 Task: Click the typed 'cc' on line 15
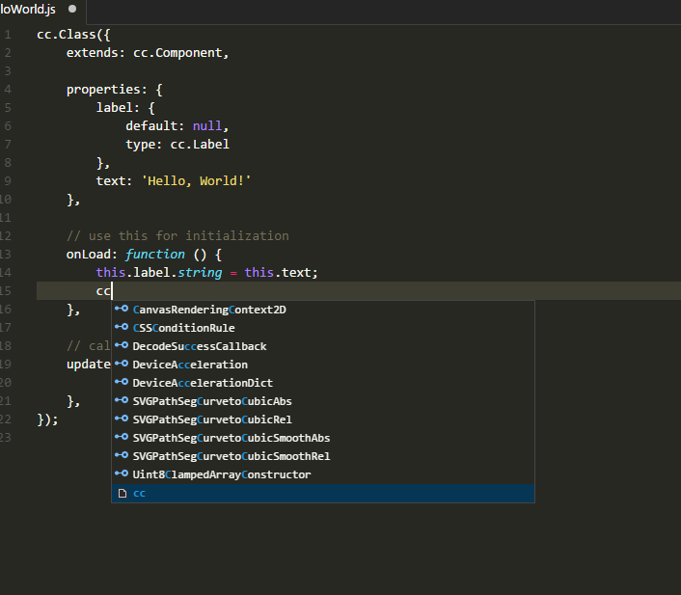103,291
